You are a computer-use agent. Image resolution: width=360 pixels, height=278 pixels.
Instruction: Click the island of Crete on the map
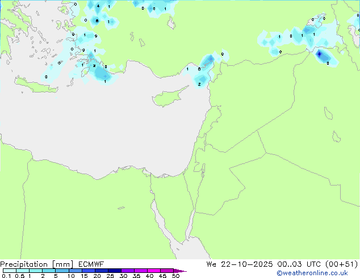[36, 85]
